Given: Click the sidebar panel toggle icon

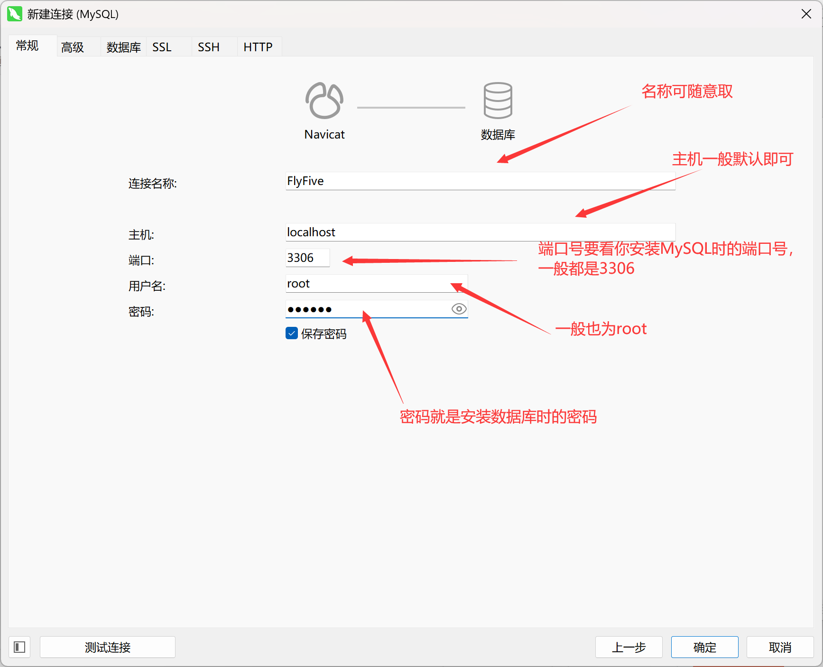Looking at the screenshot, I should (x=19, y=647).
